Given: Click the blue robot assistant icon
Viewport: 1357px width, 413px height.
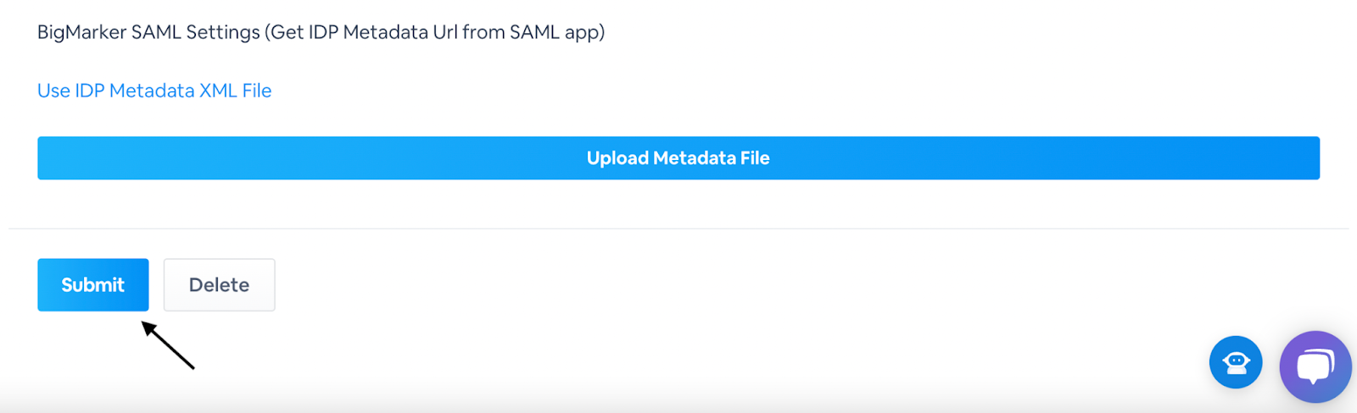Looking at the screenshot, I should point(1235,362).
